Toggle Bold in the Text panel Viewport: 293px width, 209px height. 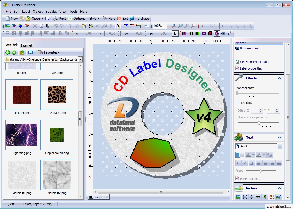pos(238,163)
